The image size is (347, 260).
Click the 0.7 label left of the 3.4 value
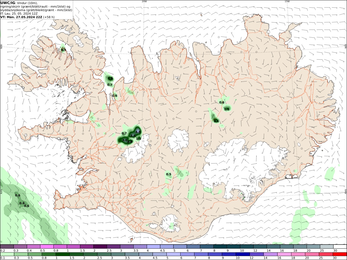tap(124, 133)
